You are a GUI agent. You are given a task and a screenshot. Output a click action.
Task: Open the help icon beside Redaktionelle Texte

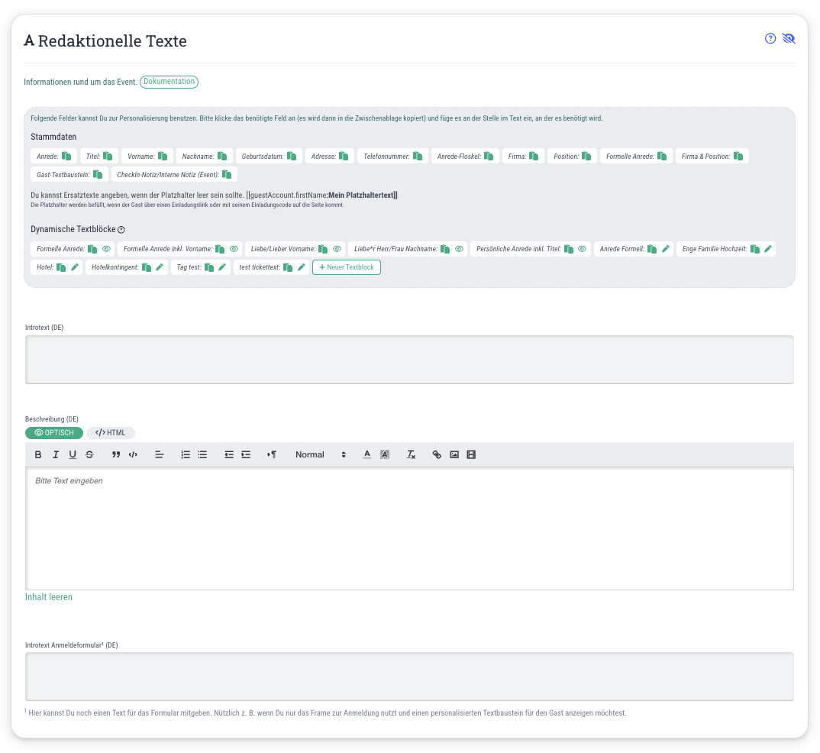click(770, 38)
